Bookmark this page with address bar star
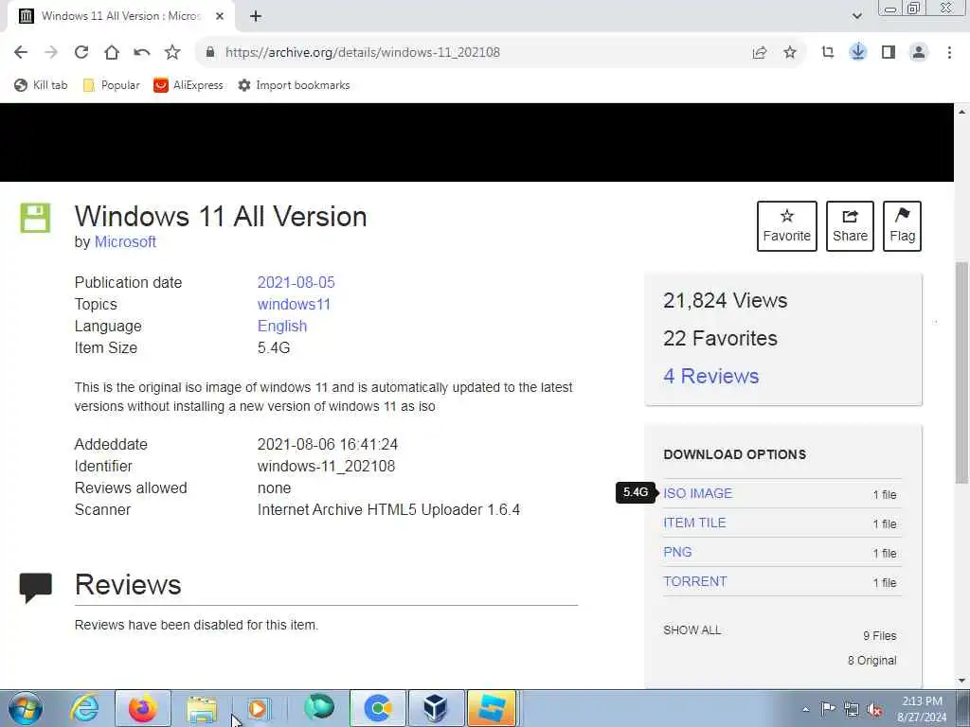 pos(790,53)
